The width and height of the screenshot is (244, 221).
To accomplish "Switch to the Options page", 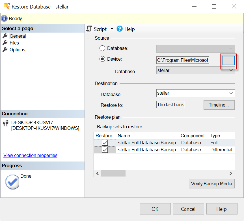I will (17, 50).
